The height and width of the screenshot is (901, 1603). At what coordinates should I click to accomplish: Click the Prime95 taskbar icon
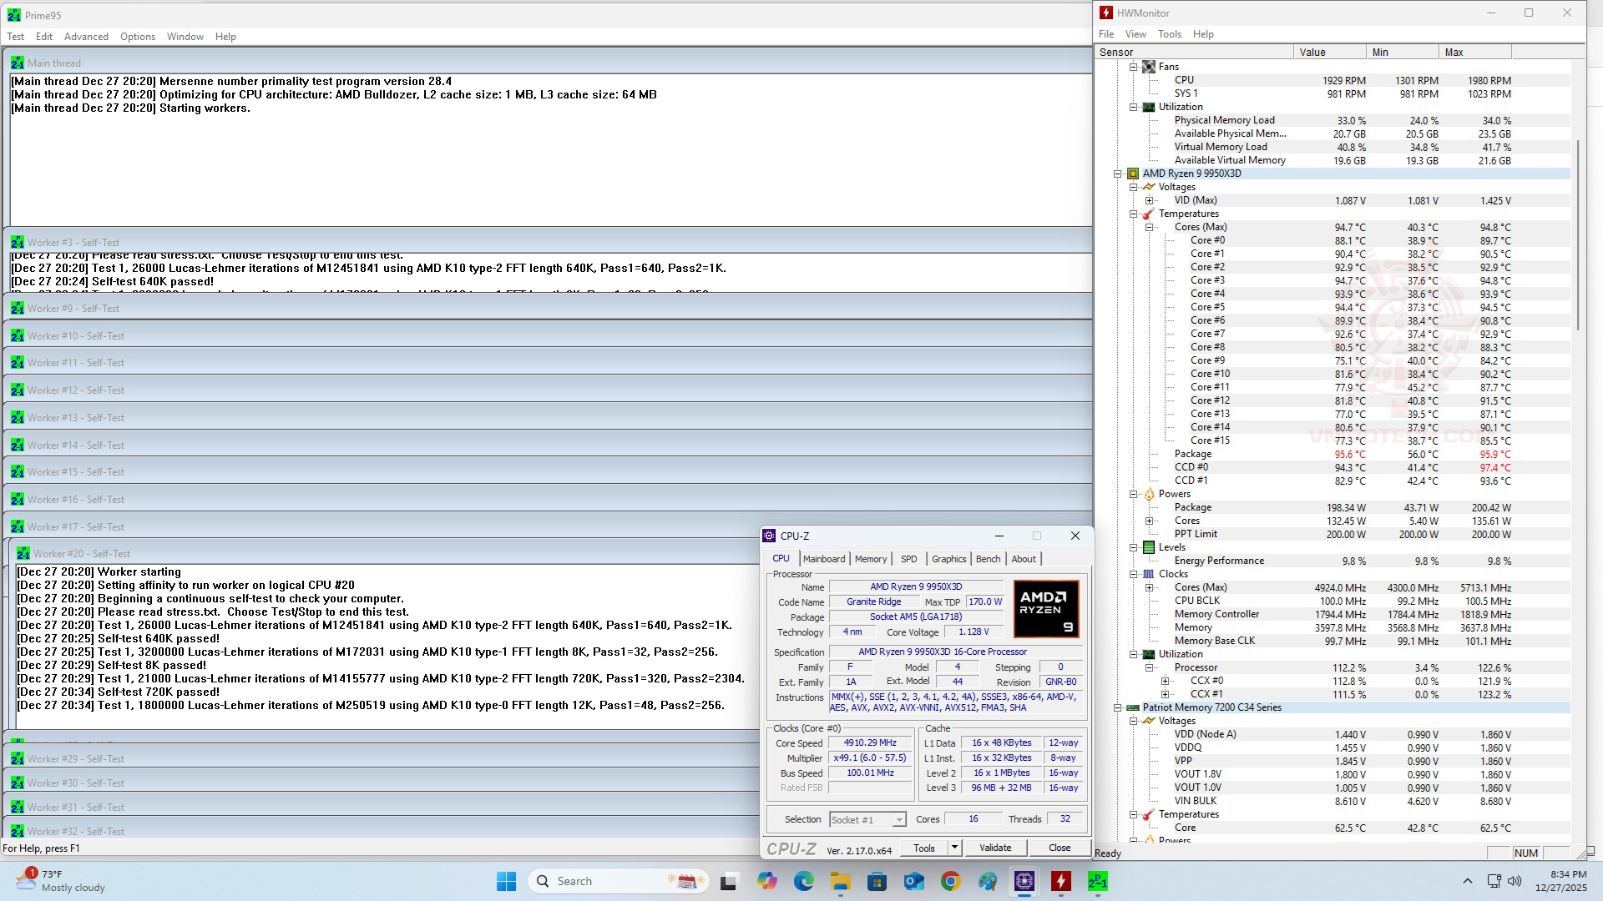(x=1097, y=881)
